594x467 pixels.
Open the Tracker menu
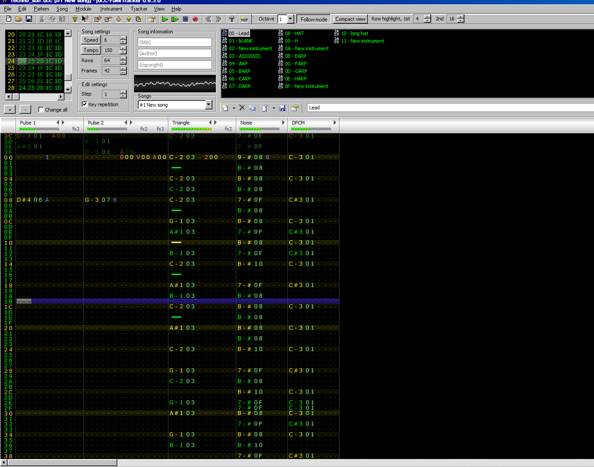click(x=139, y=9)
